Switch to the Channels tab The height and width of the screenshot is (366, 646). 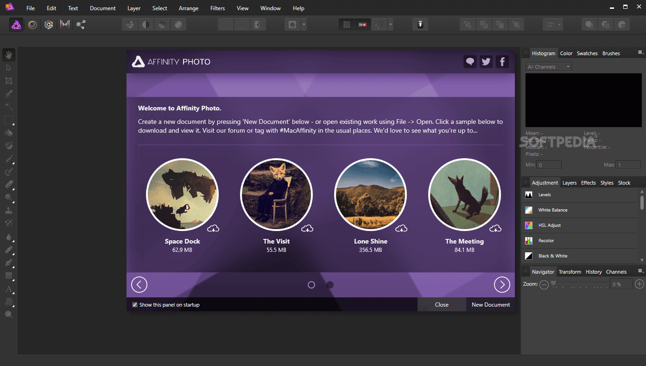[616, 272]
